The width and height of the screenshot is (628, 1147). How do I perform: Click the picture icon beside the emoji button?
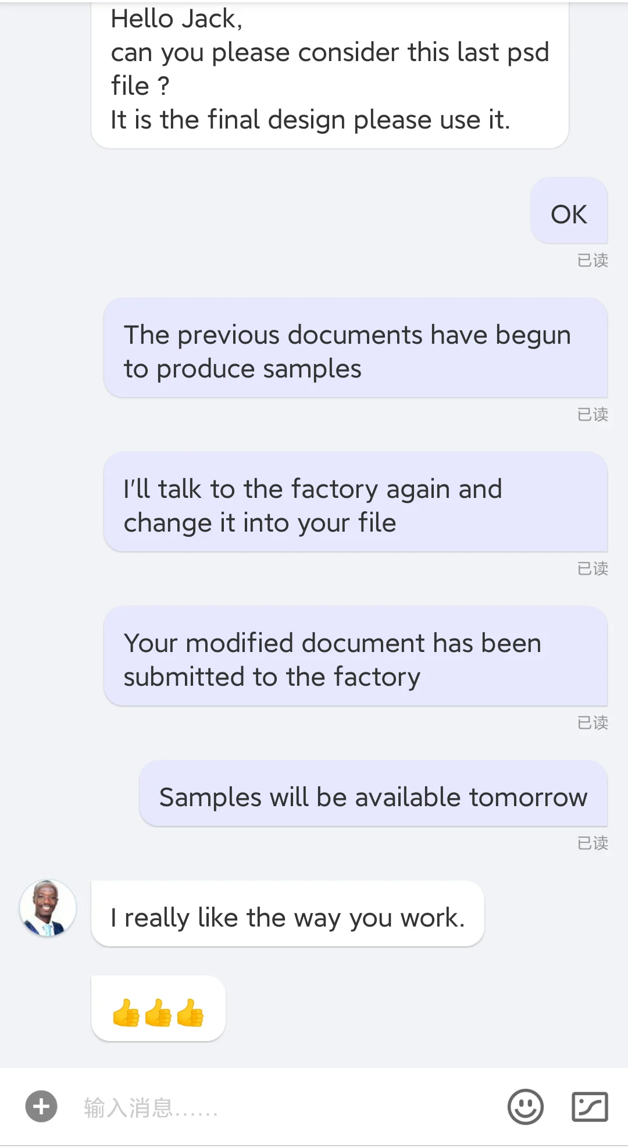coord(590,1106)
